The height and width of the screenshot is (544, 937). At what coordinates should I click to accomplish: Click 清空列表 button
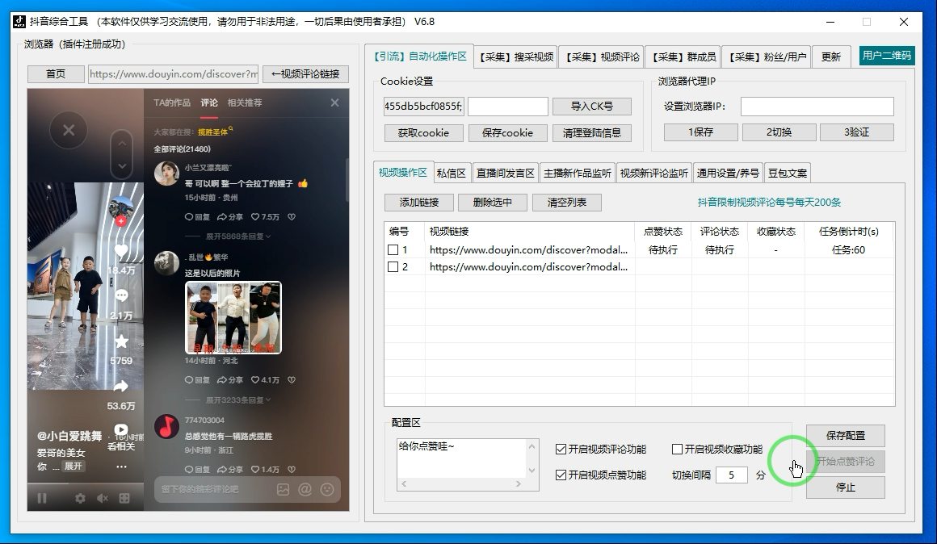(566, 203)
